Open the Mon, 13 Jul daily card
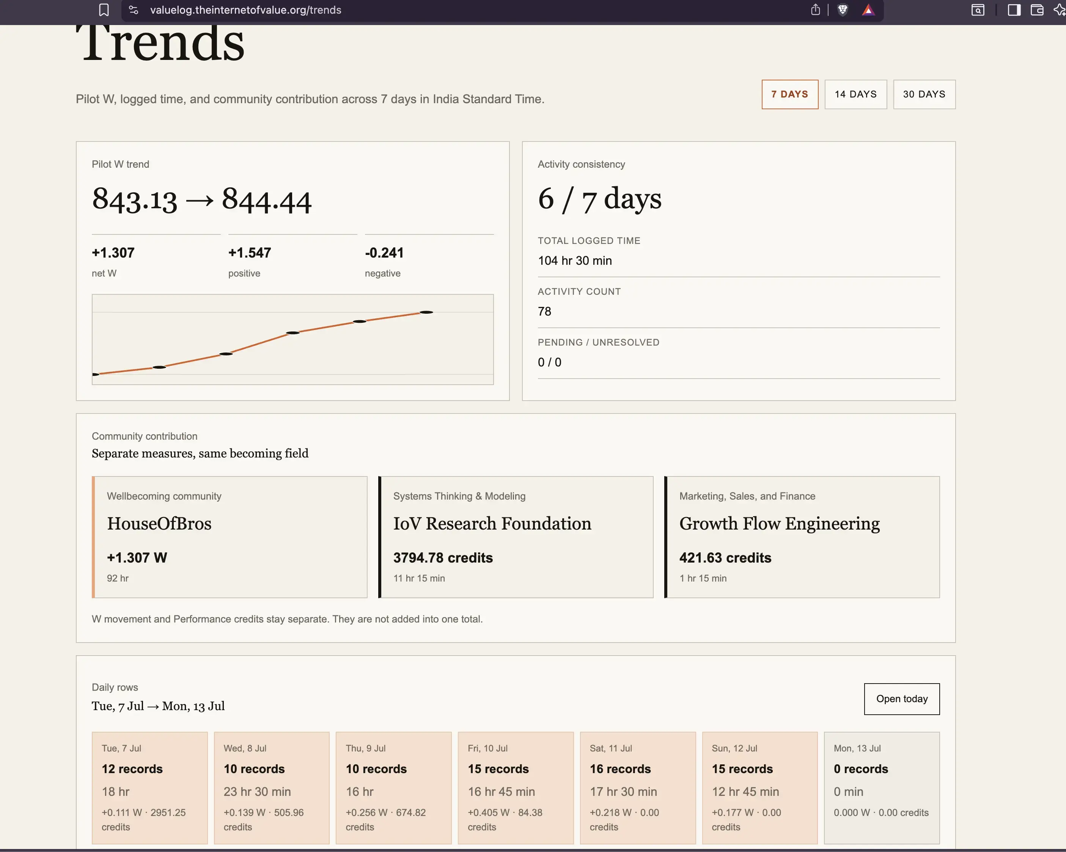This screenshot has width=1066, height=852. [882, 788]
